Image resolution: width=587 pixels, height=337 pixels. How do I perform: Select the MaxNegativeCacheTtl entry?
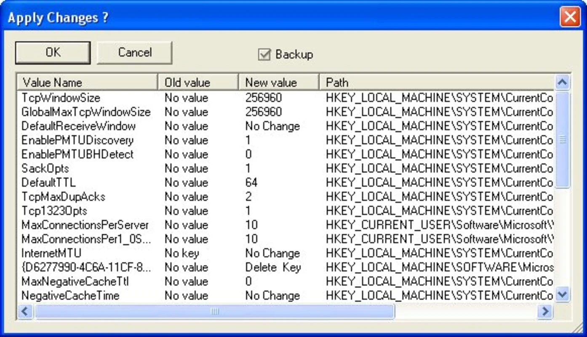[x=286, y=281]
